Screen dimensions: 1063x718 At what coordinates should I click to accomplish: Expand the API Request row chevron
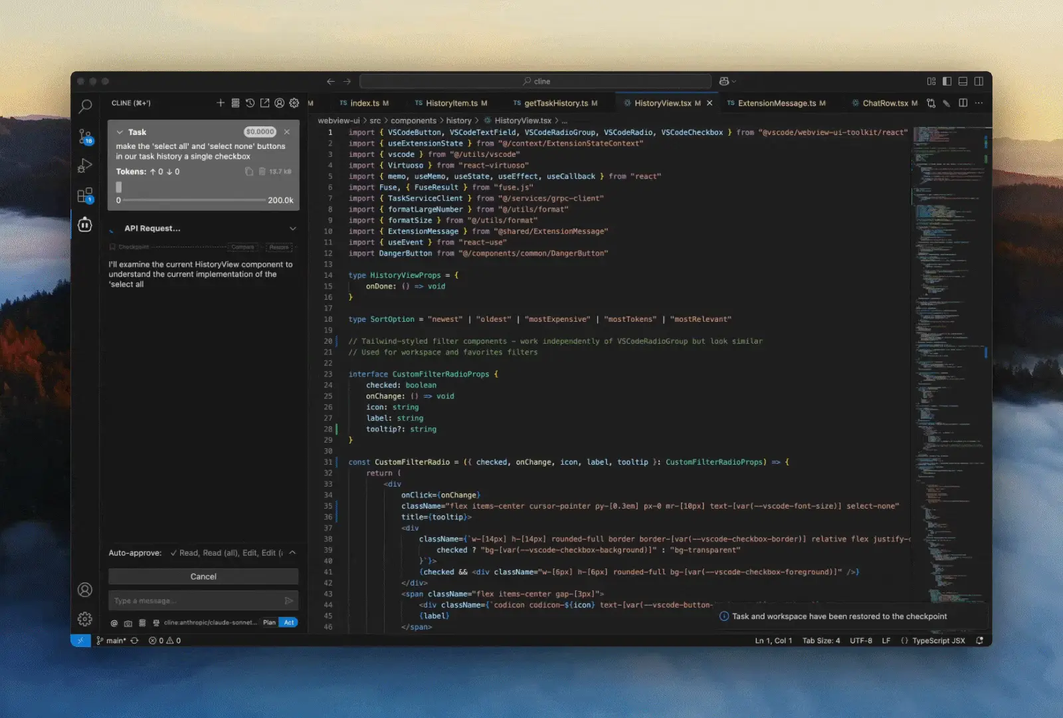coord(292,229)
